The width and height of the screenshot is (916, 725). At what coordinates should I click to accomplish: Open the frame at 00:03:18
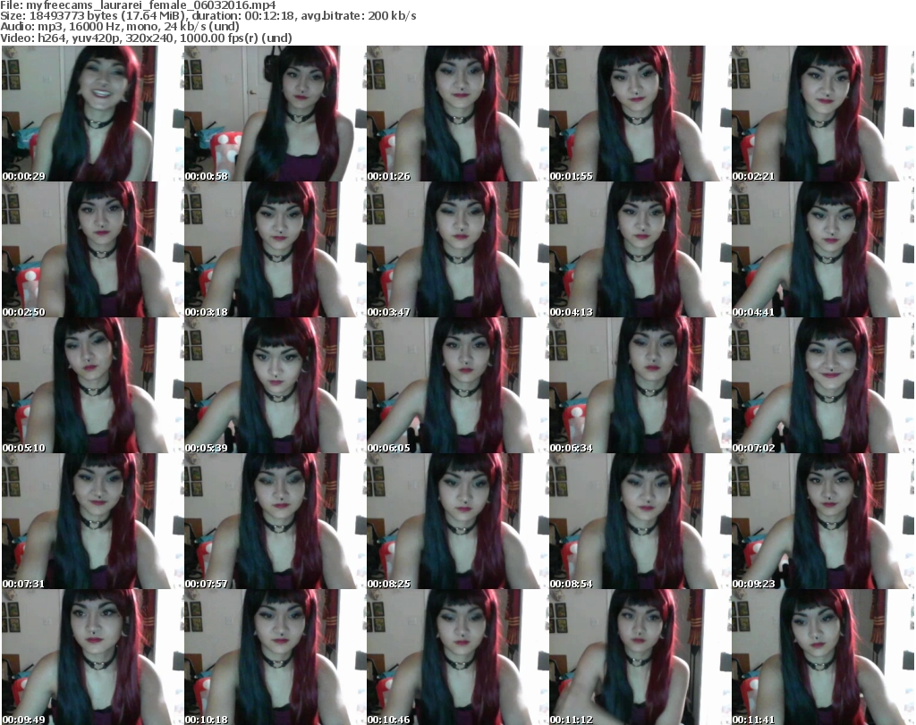click(x=275, y=249)
